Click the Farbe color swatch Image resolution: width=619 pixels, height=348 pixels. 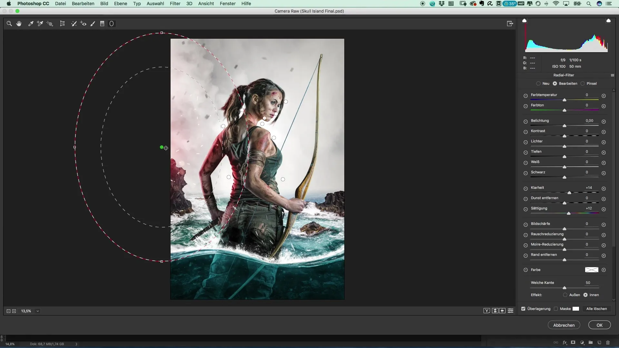coord(592,270)
